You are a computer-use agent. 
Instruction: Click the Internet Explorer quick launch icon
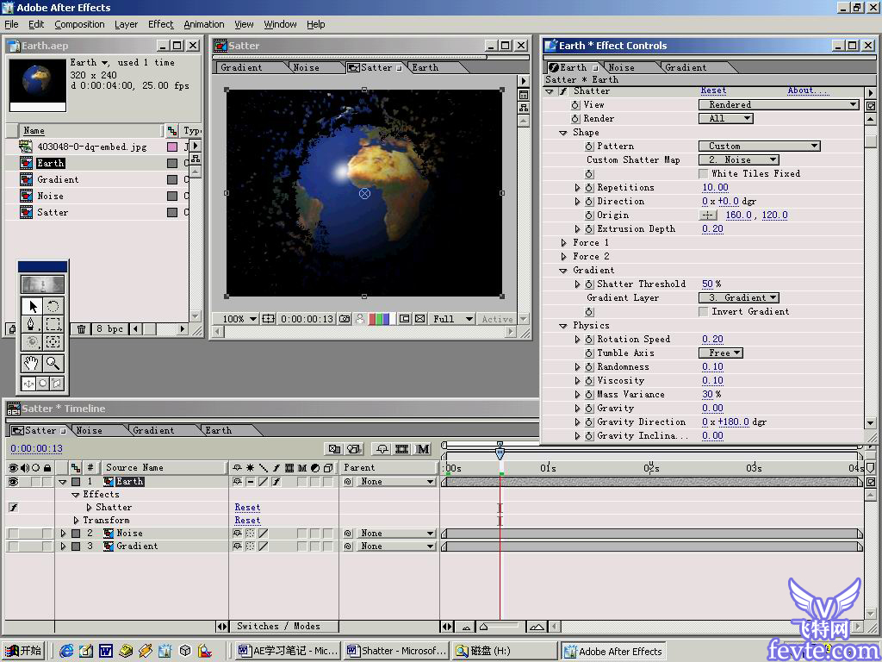pos(66,651)
